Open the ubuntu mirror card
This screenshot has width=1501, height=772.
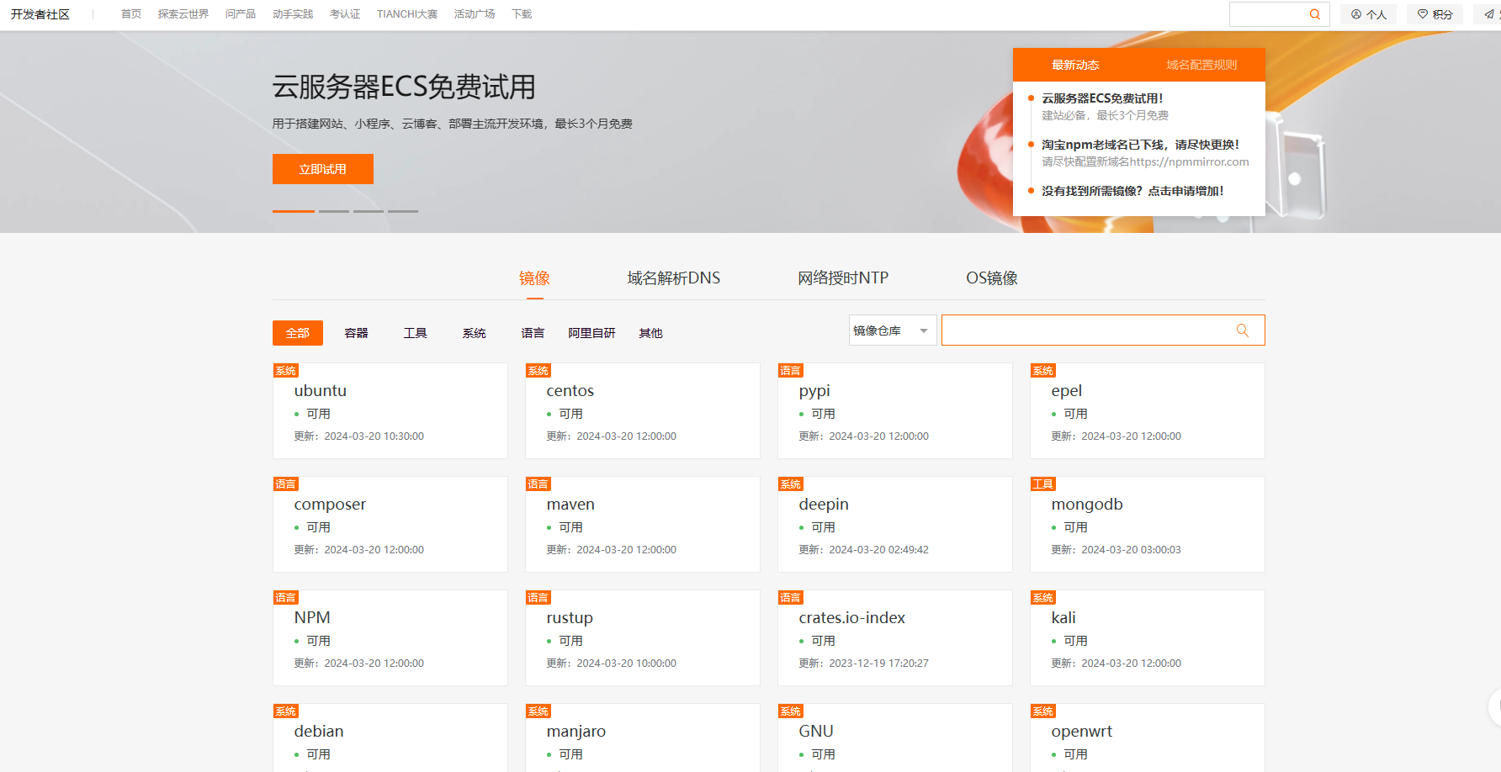(390, 411)
